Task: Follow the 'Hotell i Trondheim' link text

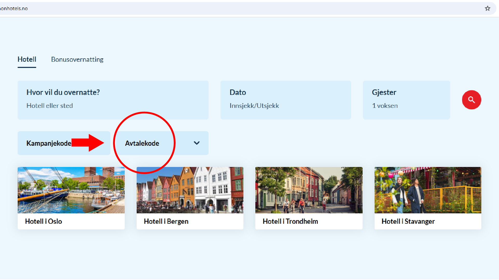Action: (x=290, y=221)
